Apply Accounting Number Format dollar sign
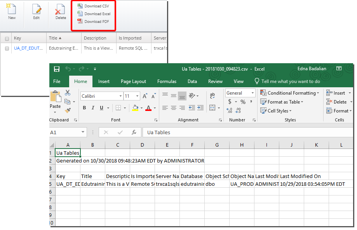The width and height of the screenshot is (357, 230). pos(230,102)
